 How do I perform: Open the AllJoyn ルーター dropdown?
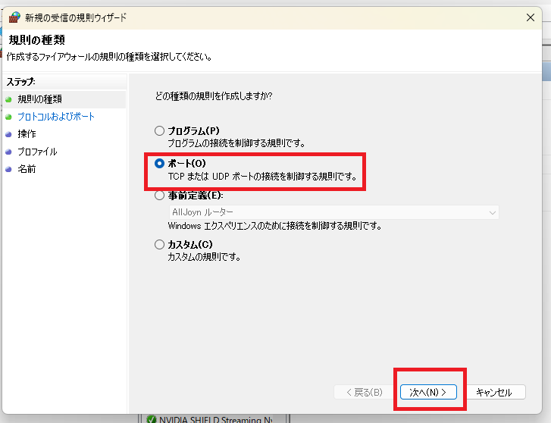pos(333,212)
